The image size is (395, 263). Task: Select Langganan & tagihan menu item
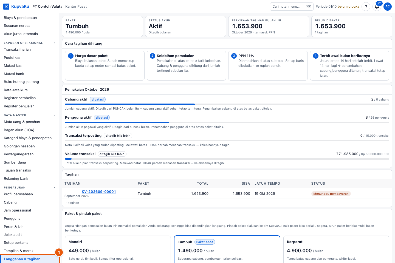29,259
